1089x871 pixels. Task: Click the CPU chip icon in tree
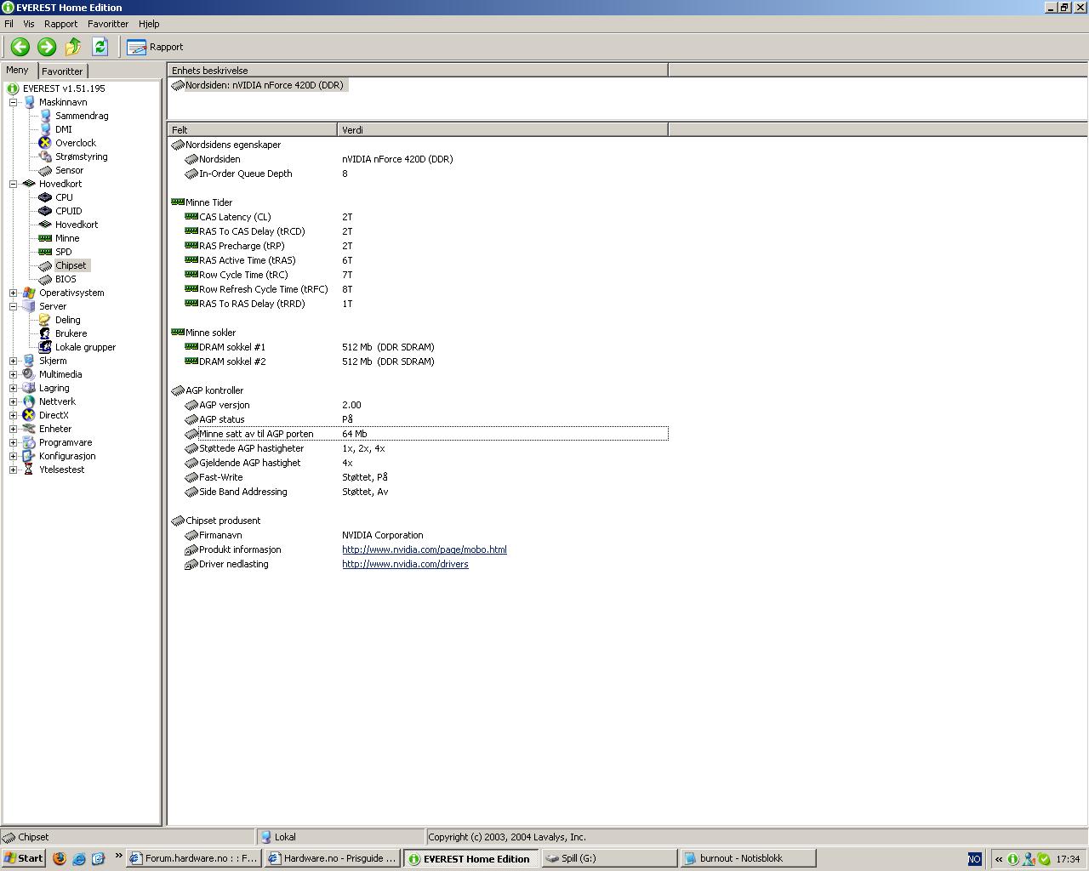(x=45, y=197)
